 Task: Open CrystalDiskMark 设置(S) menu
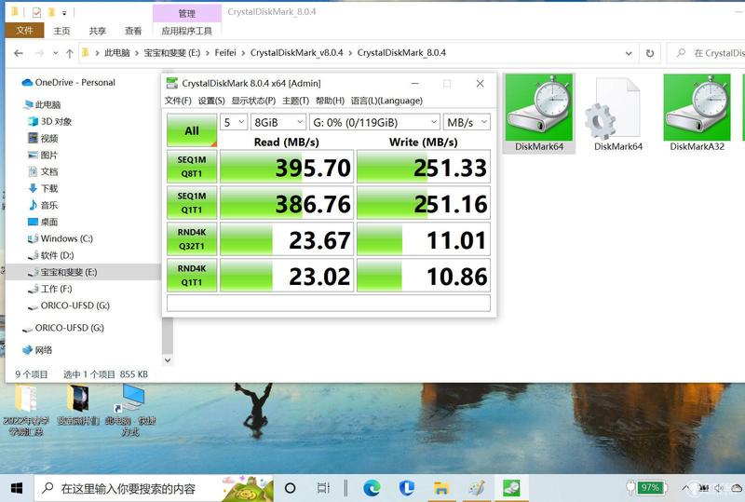pos(211,101)
